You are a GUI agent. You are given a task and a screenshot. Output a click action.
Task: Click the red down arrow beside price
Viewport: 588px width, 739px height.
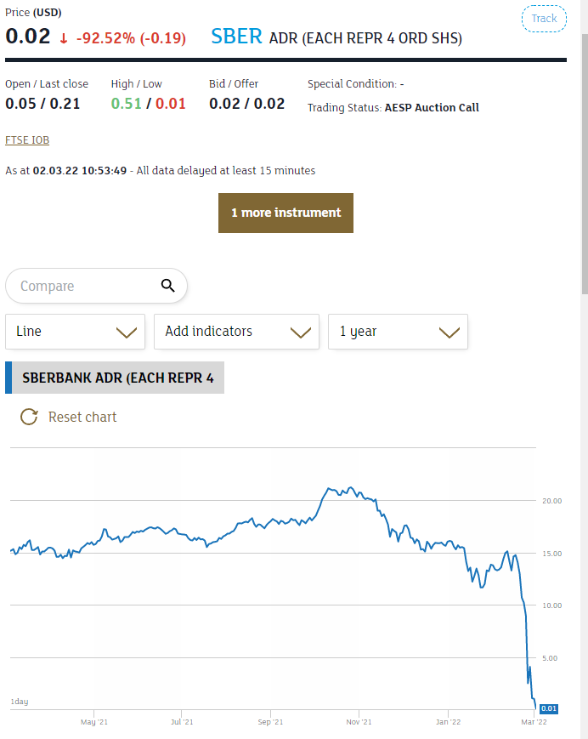[64, 38]
